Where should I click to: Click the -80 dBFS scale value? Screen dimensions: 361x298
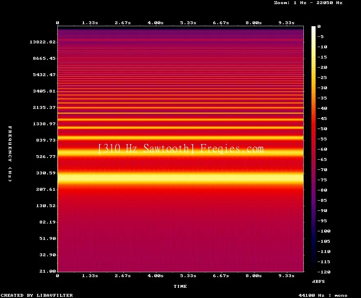point(322,190)
